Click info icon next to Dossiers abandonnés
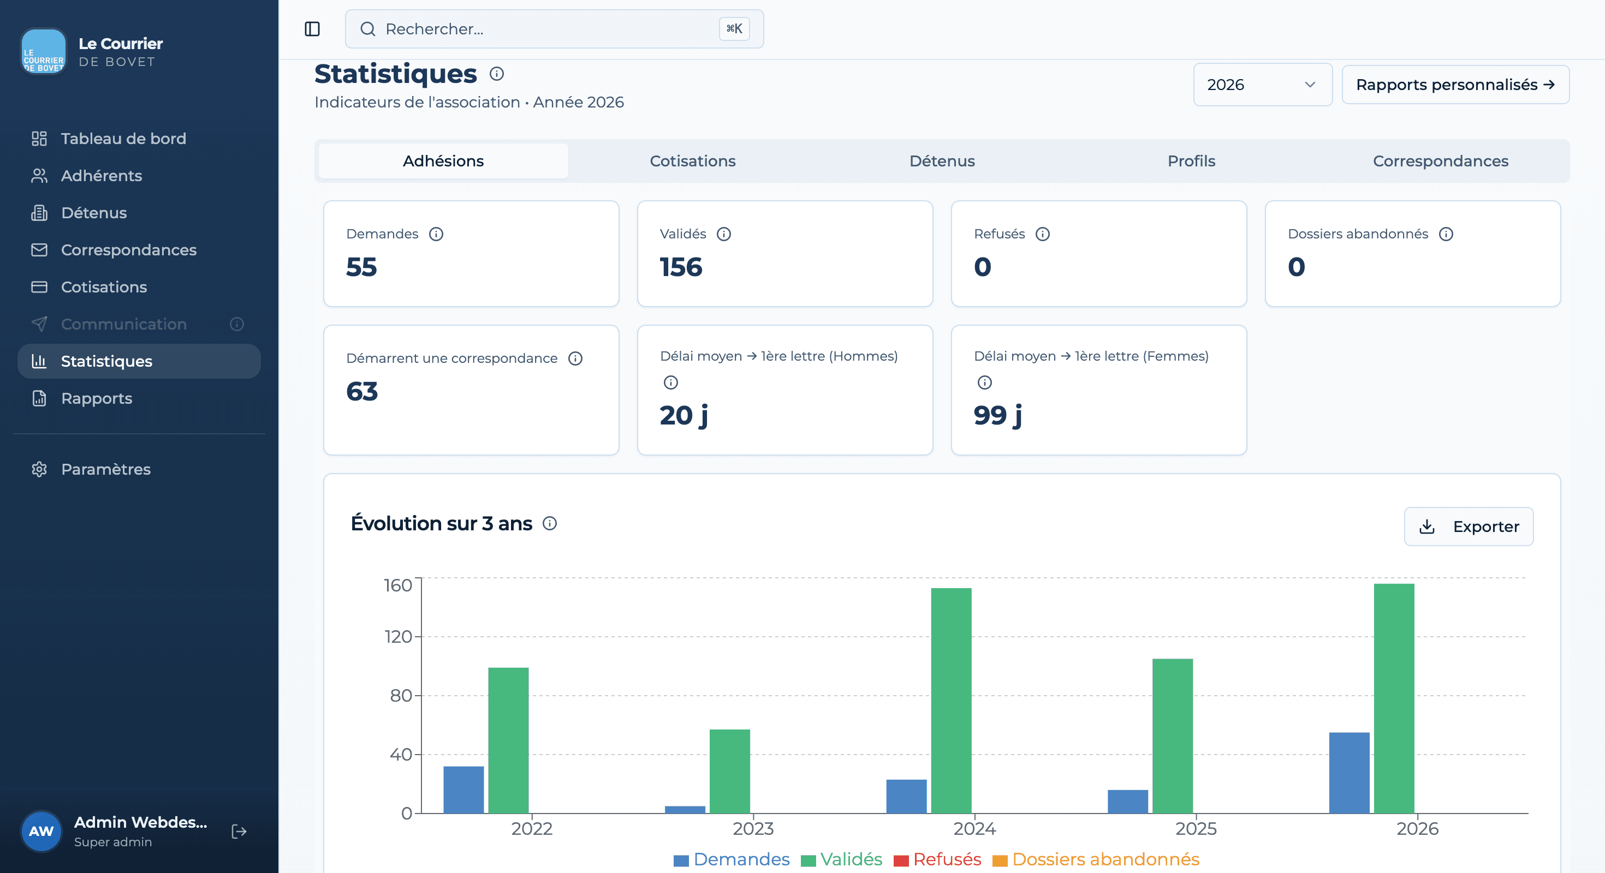Image resolution: width=1605 pixels, height=873 pixels. point(1446,234)
